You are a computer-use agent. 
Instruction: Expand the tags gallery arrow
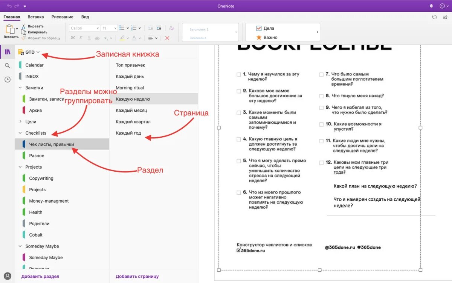318,32
